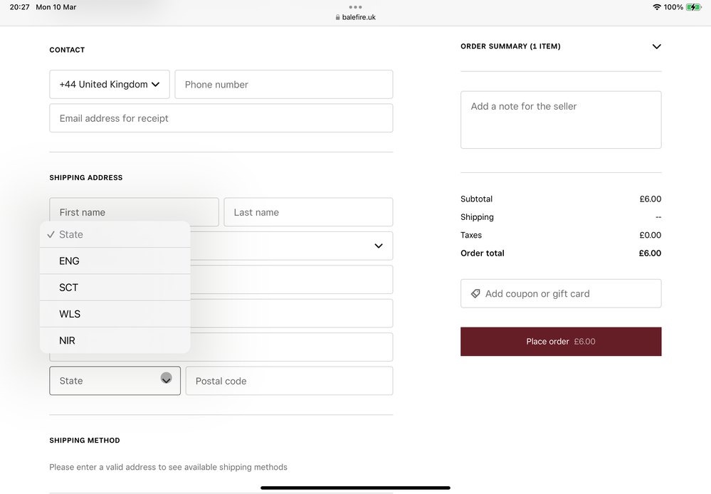Screen dimensions: 711x494
Task: Open the country selector chevron under name fields
Action: tap(378, 246)
